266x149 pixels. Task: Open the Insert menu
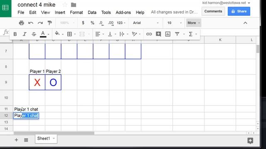point(60,12)
